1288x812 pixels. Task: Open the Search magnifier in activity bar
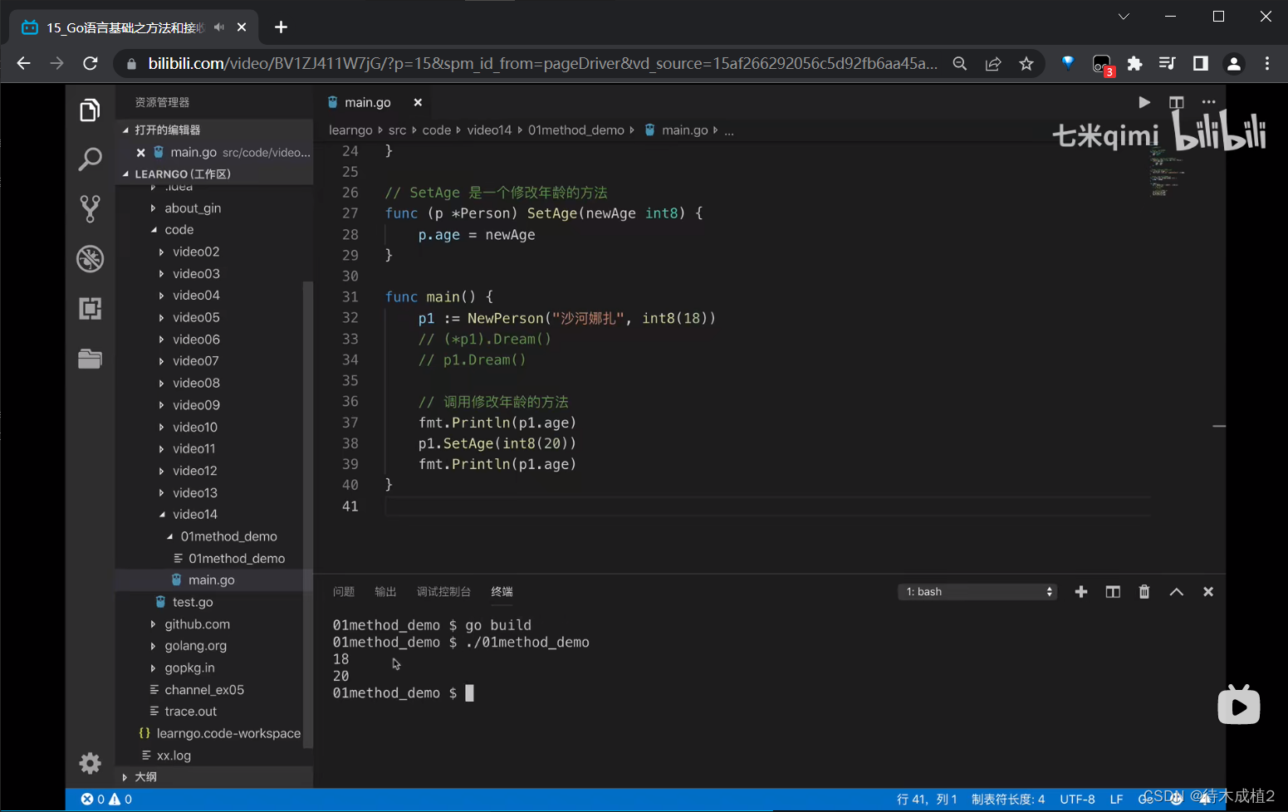(90, 159)
